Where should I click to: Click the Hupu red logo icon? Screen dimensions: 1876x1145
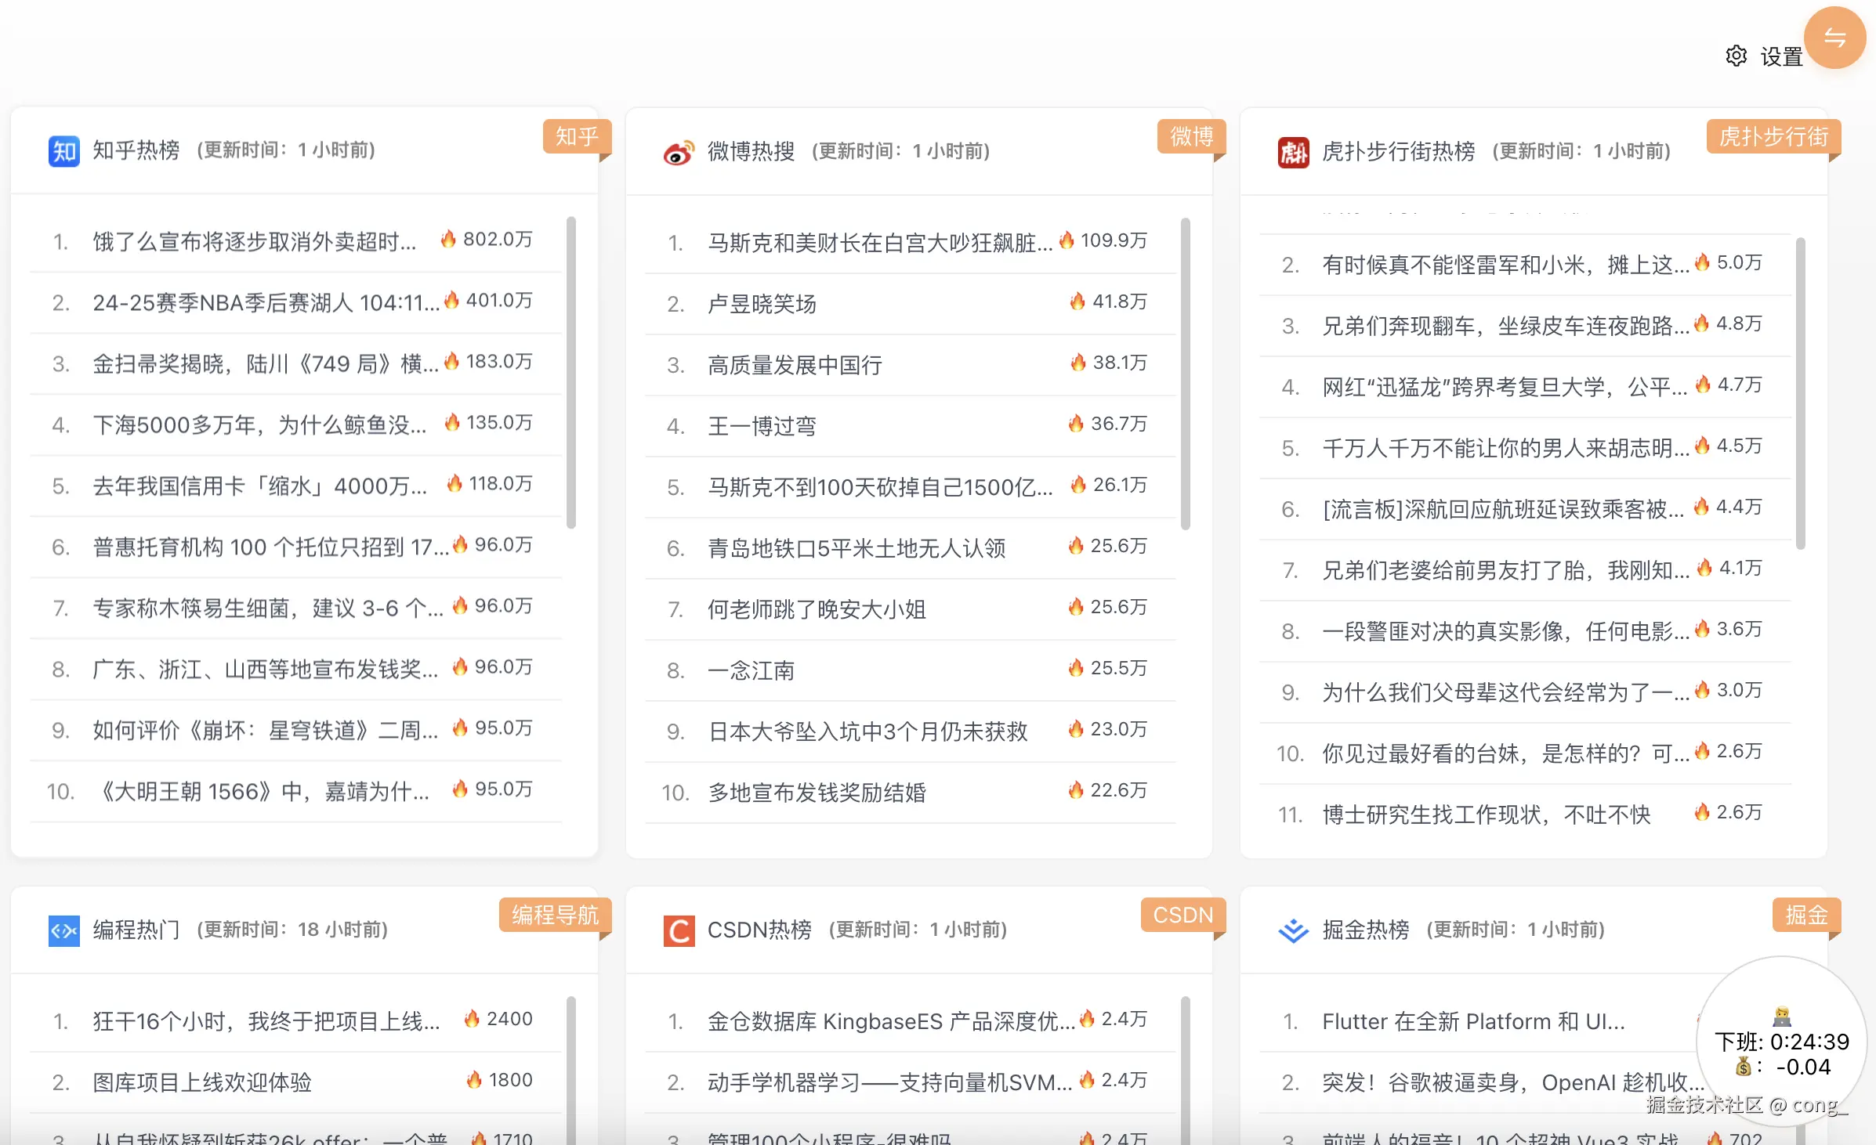pos(1293,152)
